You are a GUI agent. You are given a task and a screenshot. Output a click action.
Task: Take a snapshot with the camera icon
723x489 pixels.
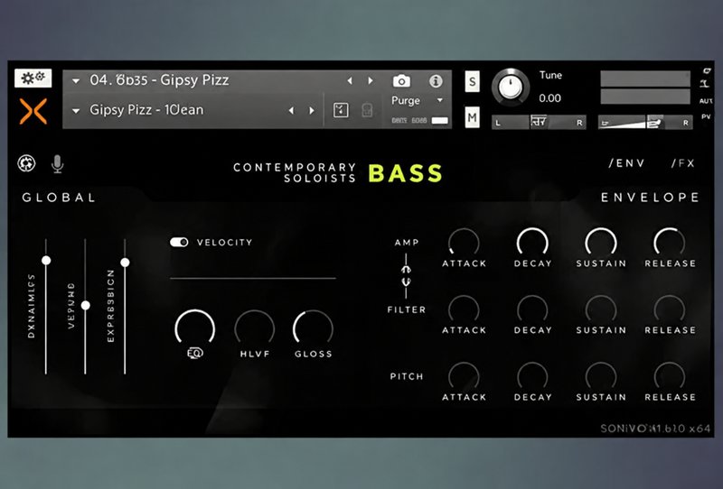pyautogui.click(x=401, y=81)
